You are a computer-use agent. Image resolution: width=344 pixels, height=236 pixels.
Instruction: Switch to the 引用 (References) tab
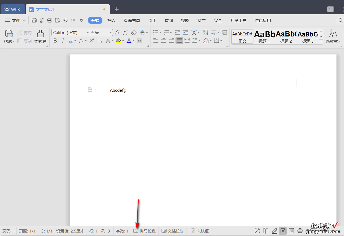(x=152, y=20)
